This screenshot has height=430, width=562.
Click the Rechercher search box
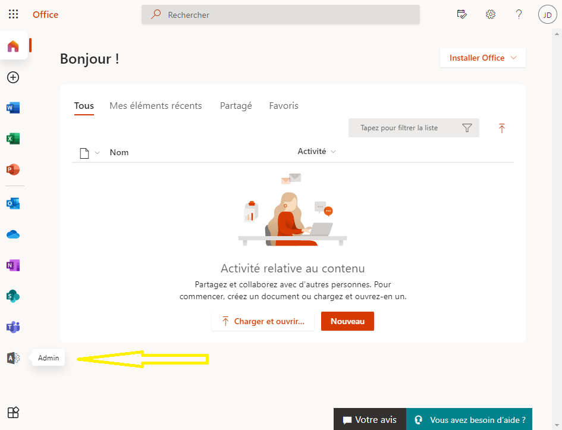tap(281, 15)
